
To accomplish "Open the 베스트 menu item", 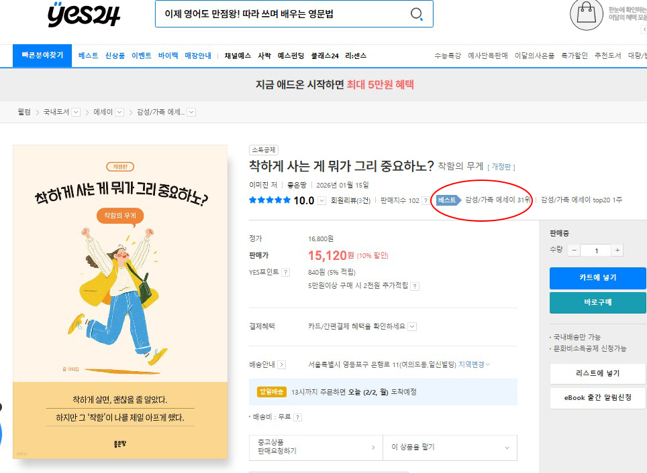I will click(88, 56).
